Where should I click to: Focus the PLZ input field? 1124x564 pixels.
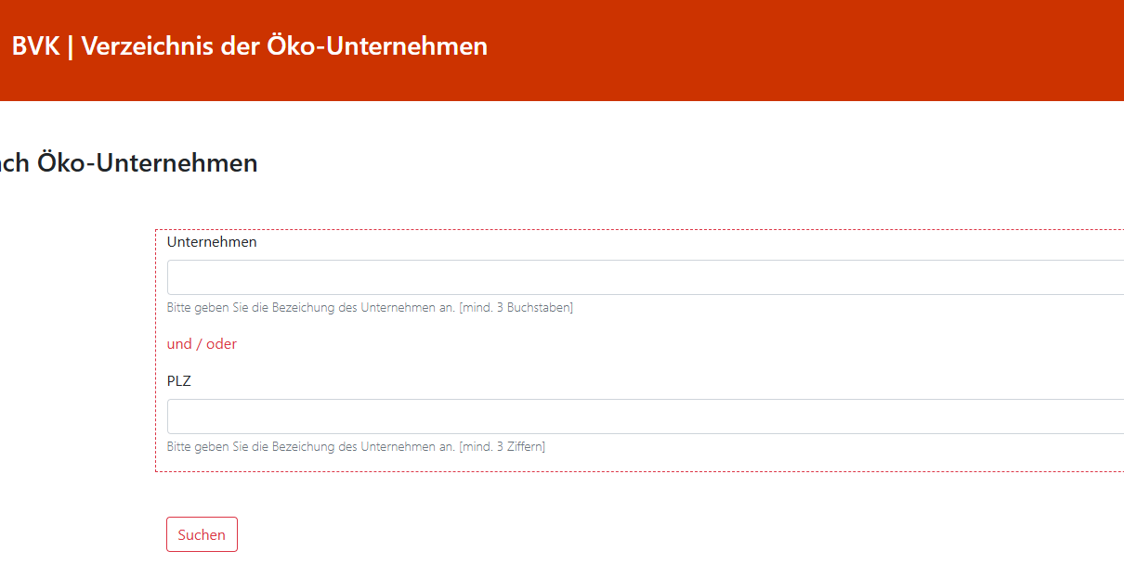[645, 417]
